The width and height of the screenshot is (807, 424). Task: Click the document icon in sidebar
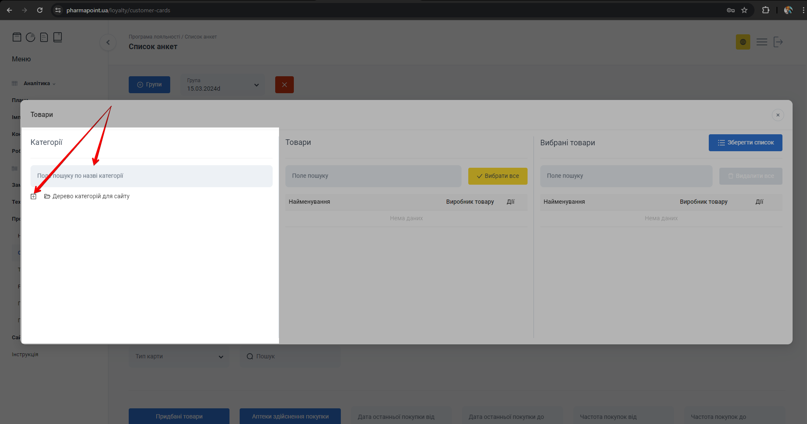44,37
